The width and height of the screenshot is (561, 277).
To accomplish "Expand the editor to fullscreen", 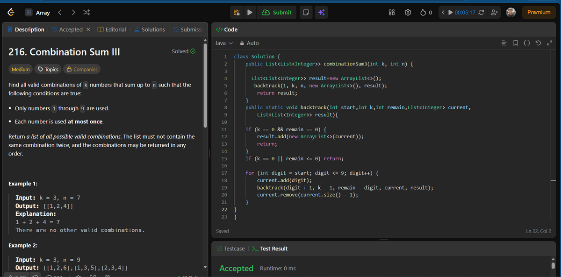I will pyautogui.click(x=549, y=43).
